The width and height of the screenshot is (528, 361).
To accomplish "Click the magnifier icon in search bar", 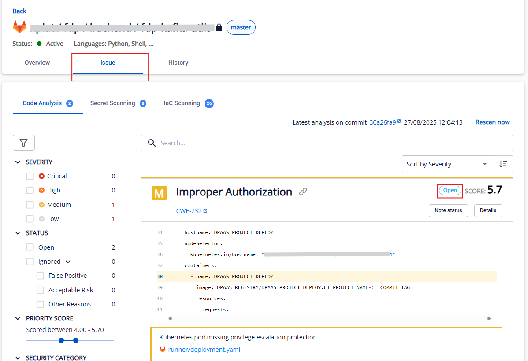I will (152, 143).
